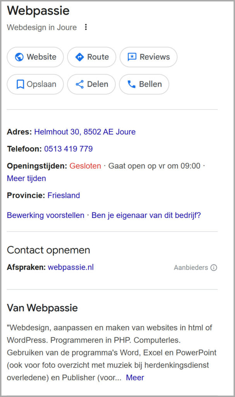Viewport: 235px width, 397px height.
Task: Click the Delen share icon
Action: pyautogui.click(x=80, y=84)
